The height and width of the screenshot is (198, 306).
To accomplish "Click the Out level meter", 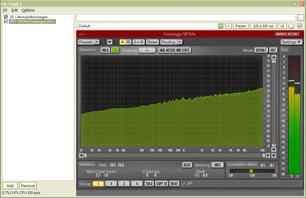I will [x=294, y=115].
